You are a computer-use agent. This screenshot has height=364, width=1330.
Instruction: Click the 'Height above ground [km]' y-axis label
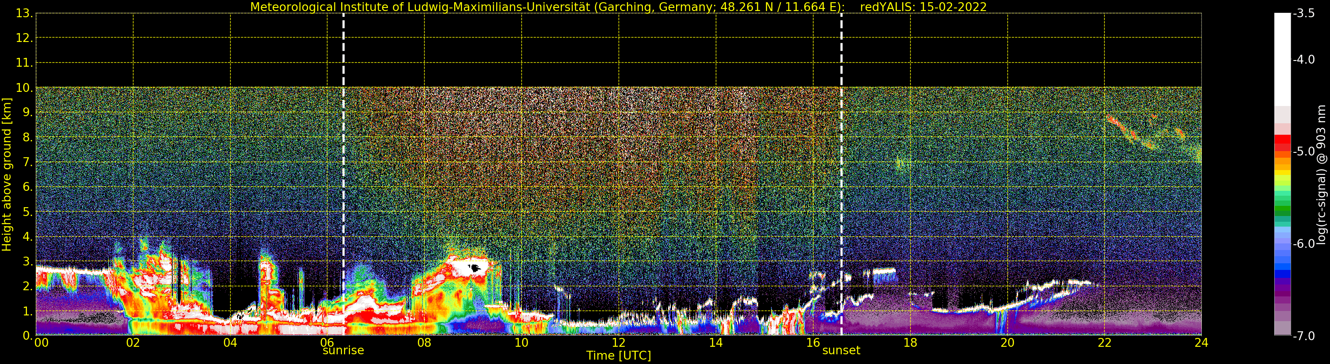pos(7,174)
